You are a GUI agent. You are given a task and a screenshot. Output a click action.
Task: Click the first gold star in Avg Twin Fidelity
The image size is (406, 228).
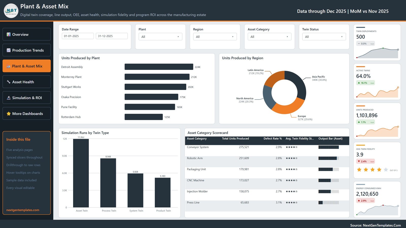coord(359,169)
